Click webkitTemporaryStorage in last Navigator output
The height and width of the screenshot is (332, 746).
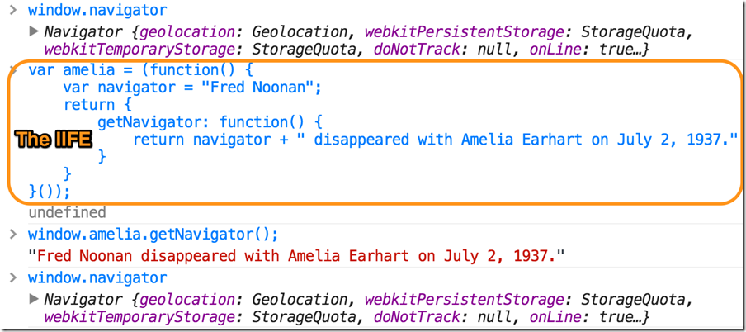click(143, 317)
